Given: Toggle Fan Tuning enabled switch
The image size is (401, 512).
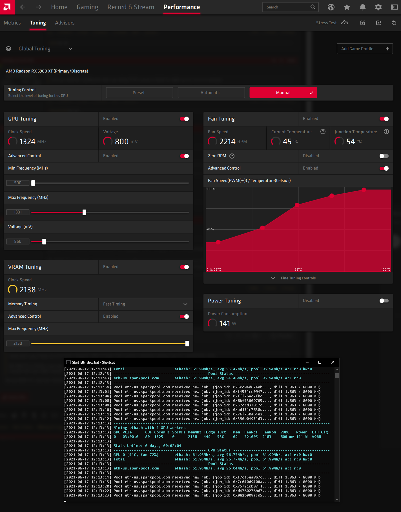Looking at the screenshot, I should 384,119.
